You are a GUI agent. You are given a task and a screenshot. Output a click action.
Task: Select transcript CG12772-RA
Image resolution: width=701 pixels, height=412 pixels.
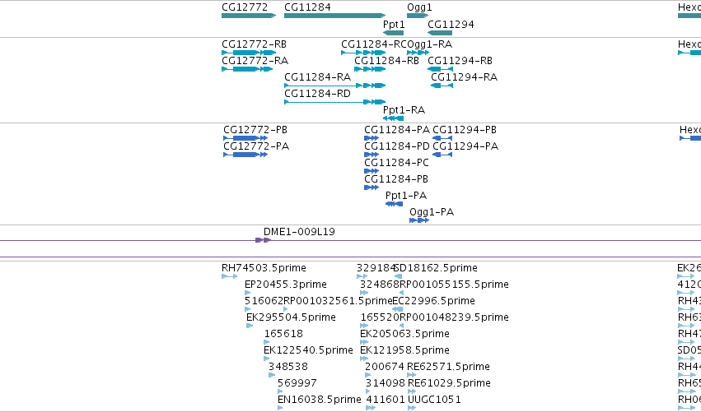point(247,69)
